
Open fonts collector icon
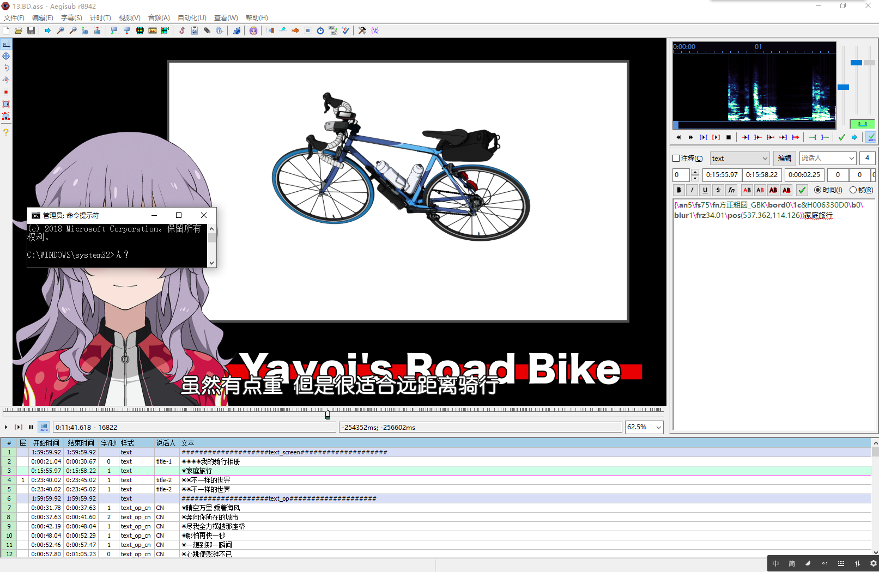(220, 31)
